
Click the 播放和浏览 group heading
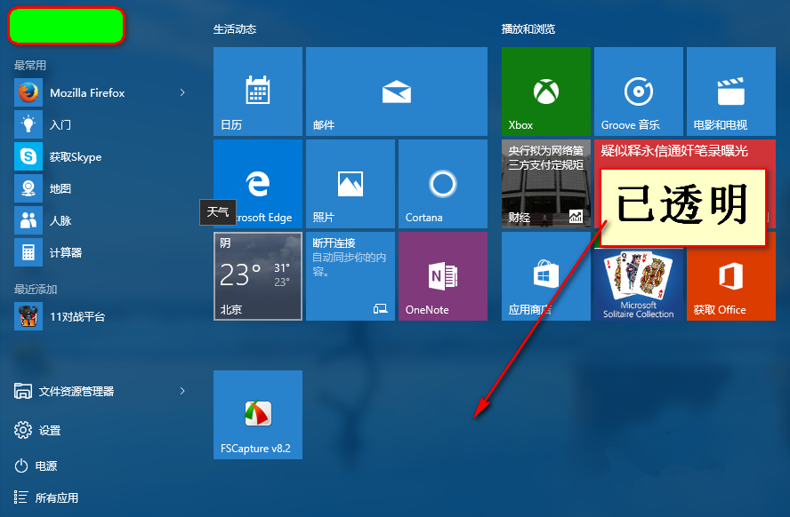tap(528, 29)
